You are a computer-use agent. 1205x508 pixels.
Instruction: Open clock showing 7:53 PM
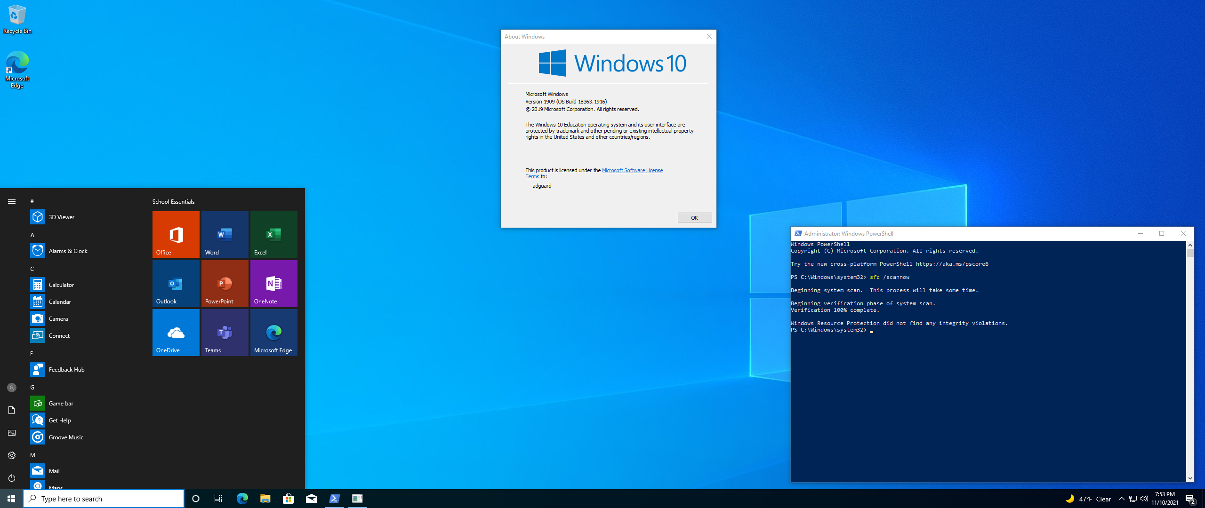point(1165,499)
